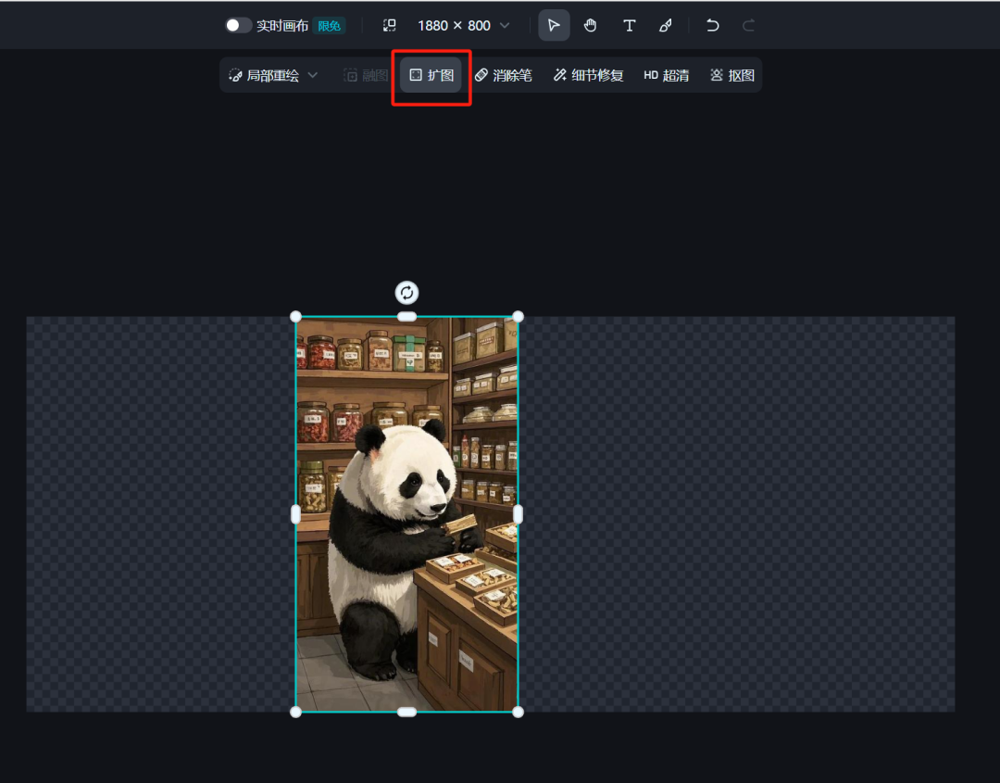Click the 限免 free-trial badge
The width and height of the screenshot is (1000, 783).
tap(330, 26)
